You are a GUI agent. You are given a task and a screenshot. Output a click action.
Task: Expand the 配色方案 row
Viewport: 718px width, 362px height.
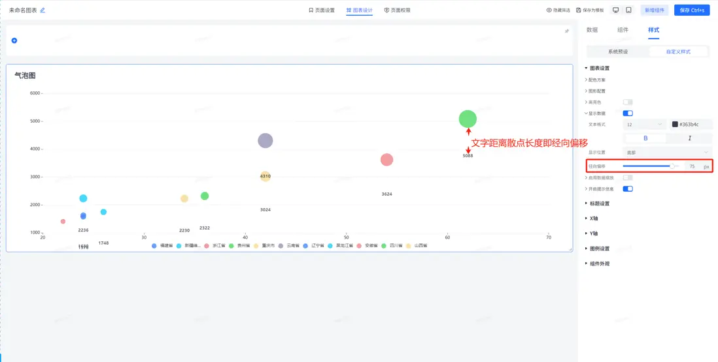click(595, 80)
